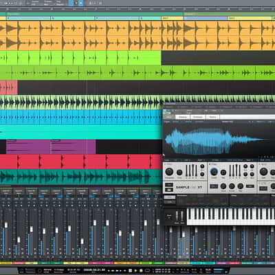The image size is (275, 275).
Task: Click the upper mode button left of the SampleOne logo
Action: [169, 185]
